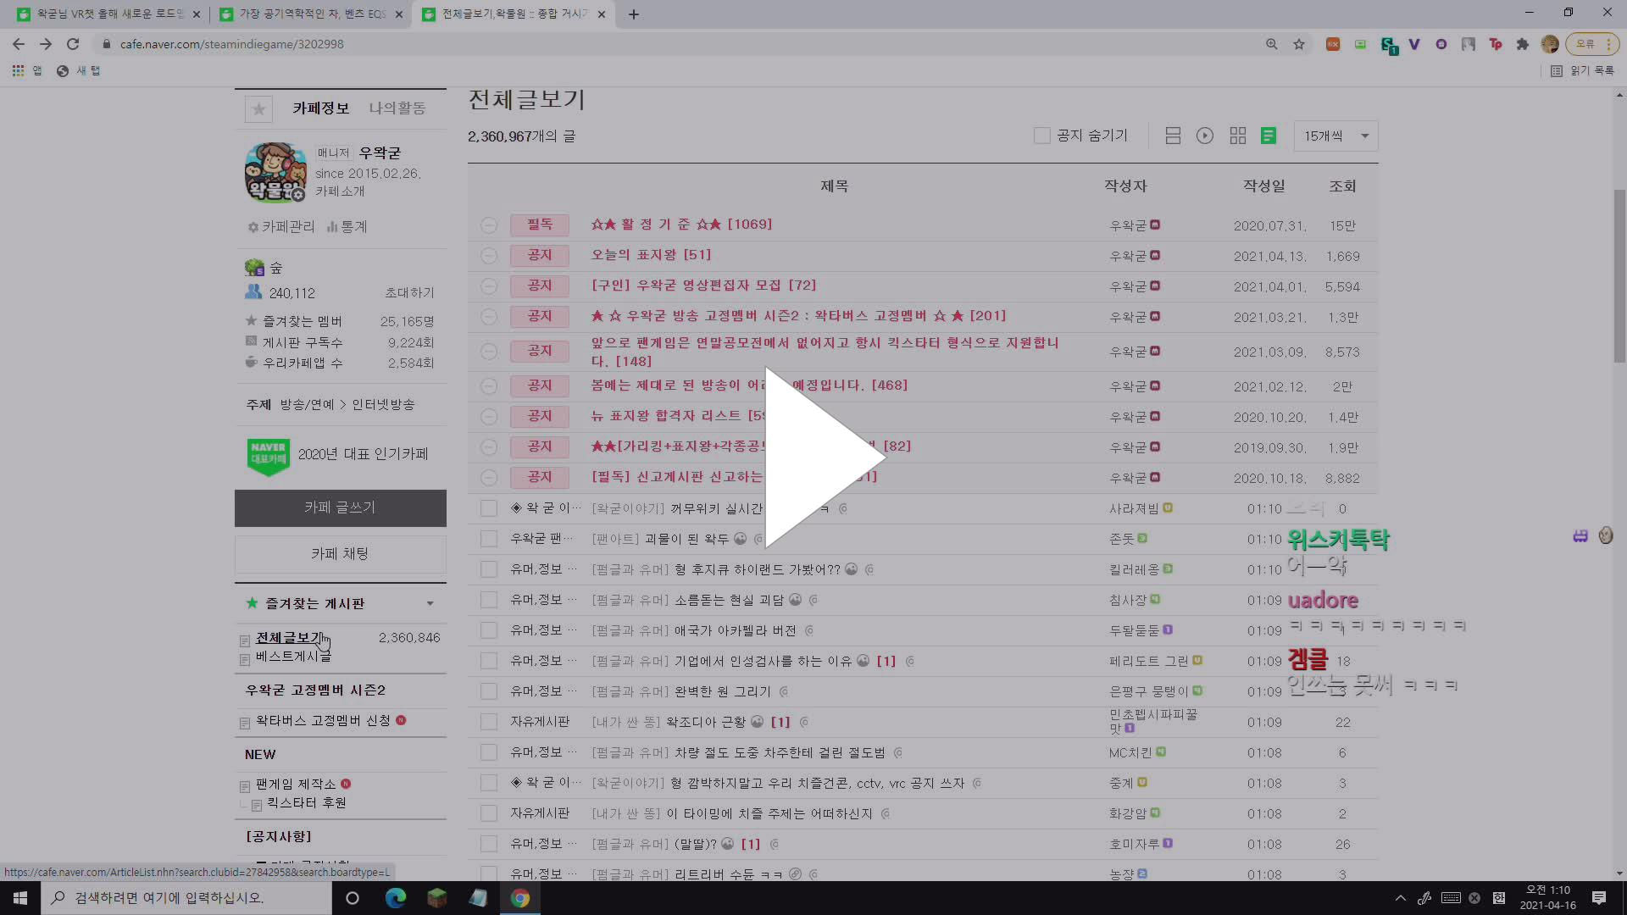Image resolution: width=1627 pixels, height=915 pixels.
Task: Click the 초대하기 invite link
Action: tap(409, 293)
